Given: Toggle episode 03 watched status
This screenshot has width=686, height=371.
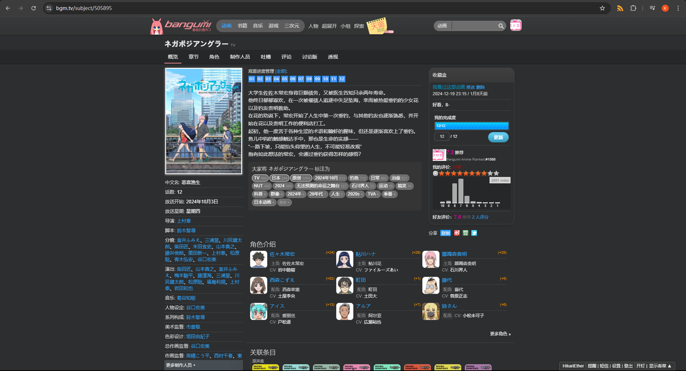Looking at the screenshot, I should click(268, 79).
